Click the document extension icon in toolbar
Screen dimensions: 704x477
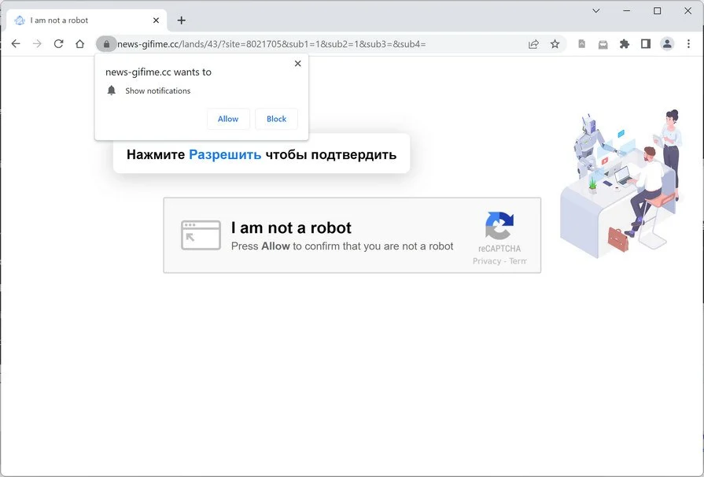581,43
